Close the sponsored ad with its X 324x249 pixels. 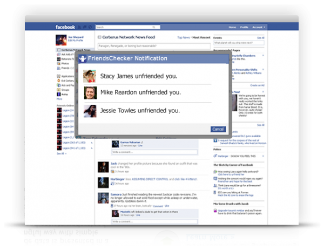[263, 92]
